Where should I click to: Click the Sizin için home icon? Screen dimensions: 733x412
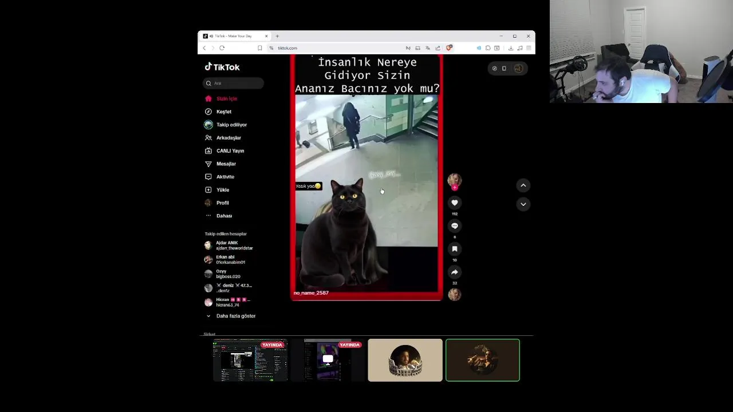coord(208,98)
